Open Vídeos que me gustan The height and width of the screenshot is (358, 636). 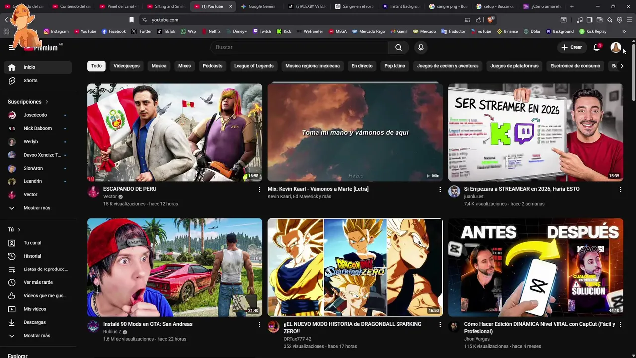coord(38,296)
